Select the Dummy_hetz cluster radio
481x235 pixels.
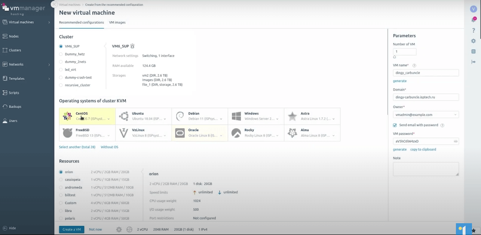pyautogui.click(x=61, y=54)
